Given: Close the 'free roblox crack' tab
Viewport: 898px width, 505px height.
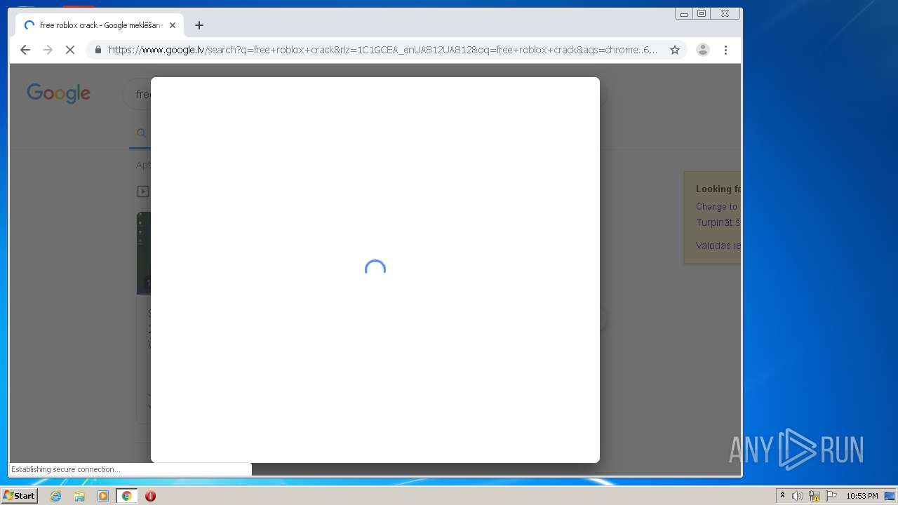Looking at the screenshot, I should tap(173, 25).
